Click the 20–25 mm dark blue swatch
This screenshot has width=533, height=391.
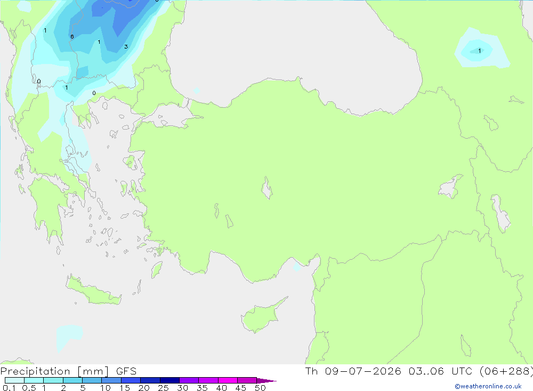(x=150, y=380)
